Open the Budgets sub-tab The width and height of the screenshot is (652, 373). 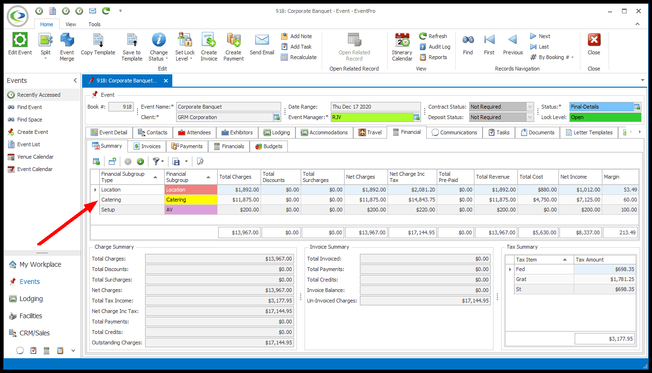click(x=269, y=146)
